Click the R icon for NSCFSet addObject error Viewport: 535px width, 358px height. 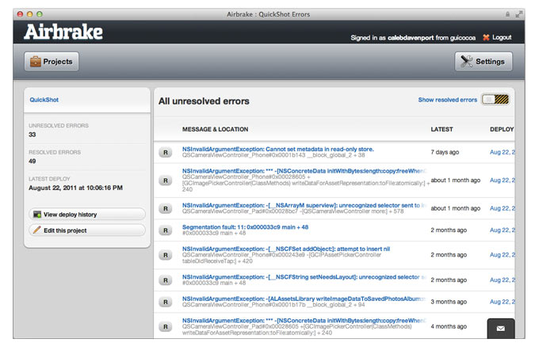point(166,255)
